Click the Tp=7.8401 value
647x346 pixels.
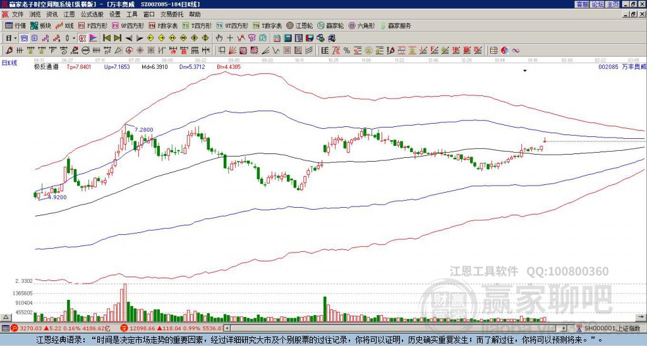(79, 66)
